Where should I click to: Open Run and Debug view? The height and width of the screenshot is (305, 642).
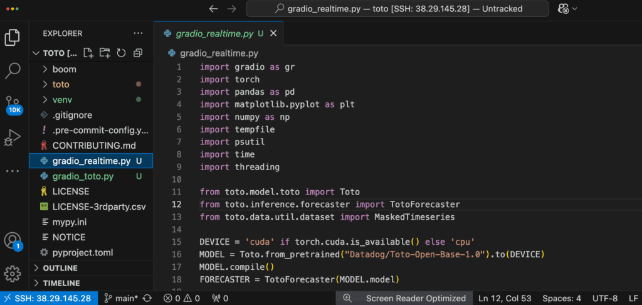(13, 137)
